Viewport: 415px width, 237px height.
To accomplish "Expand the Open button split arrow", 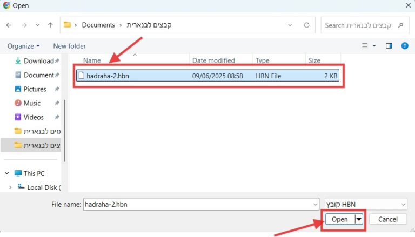I will pyautogui.click(x=358, y=219).
